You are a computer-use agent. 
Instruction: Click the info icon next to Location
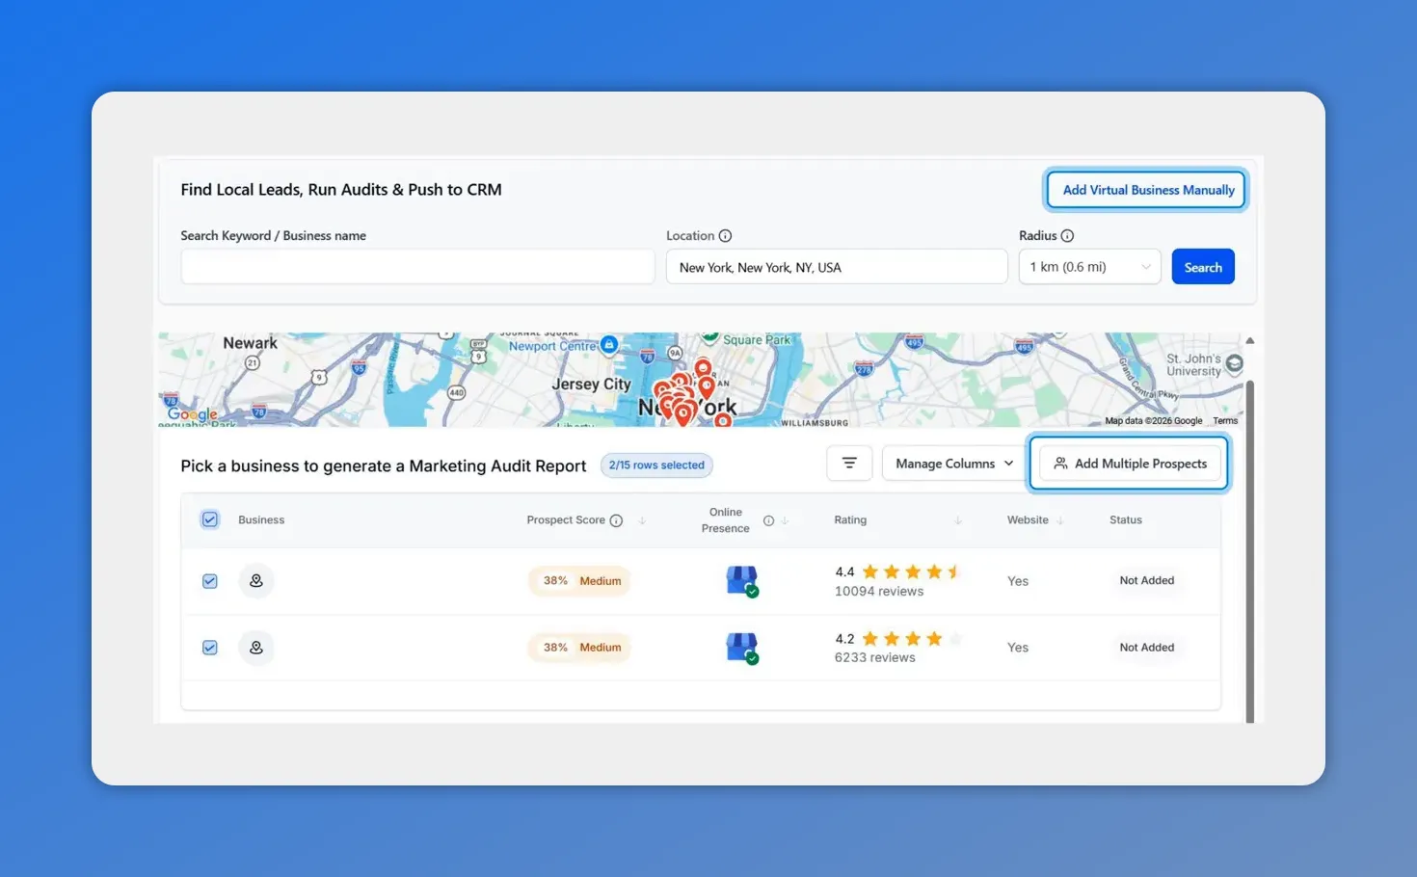click(x=725, y=235)
